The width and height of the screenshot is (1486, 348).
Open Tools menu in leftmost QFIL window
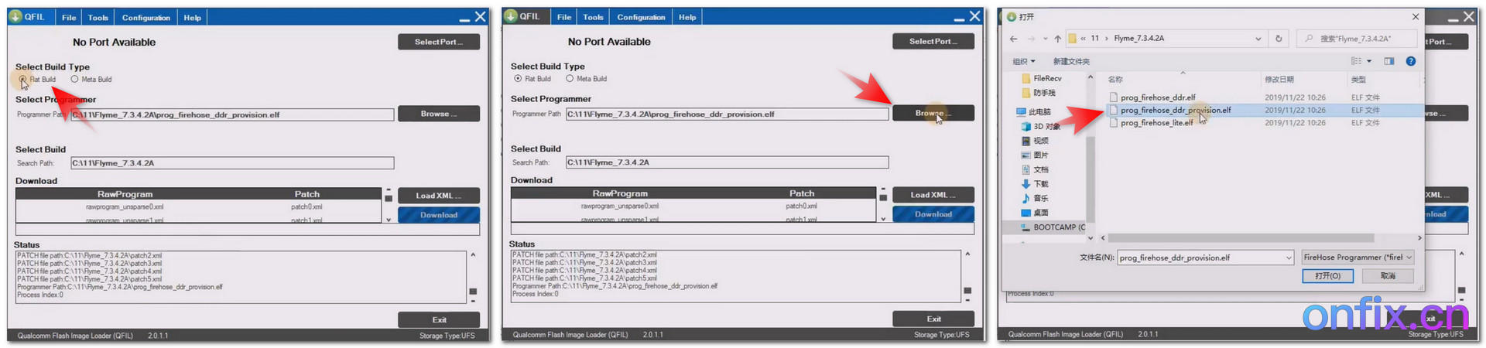tap(98, 17)
